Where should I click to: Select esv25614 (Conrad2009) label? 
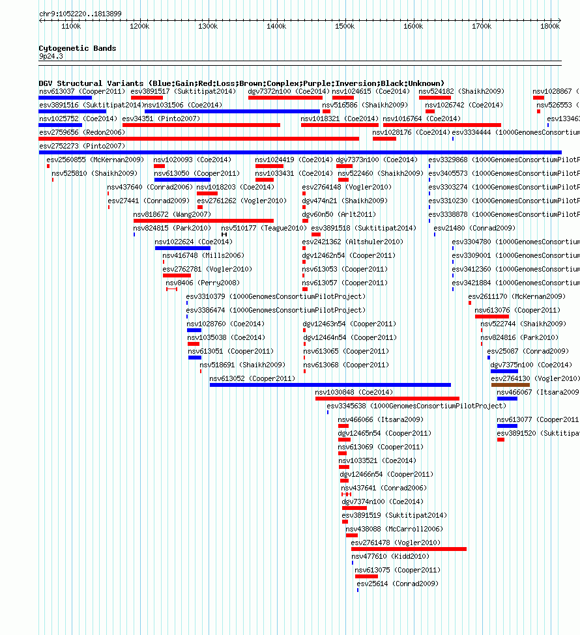(x=398, y=584)
